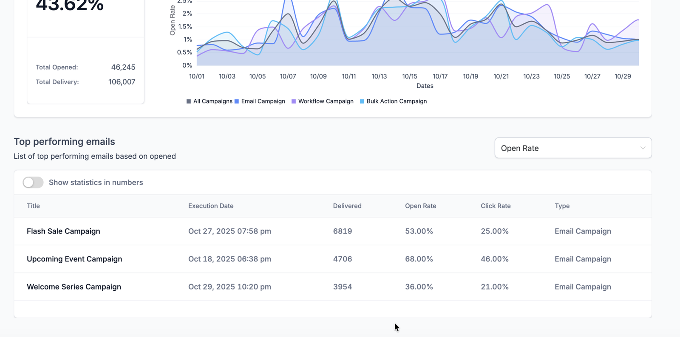The height and width of the screenshot is (337, 680).
Task: Click the Type column header
Action: (562, 206)
